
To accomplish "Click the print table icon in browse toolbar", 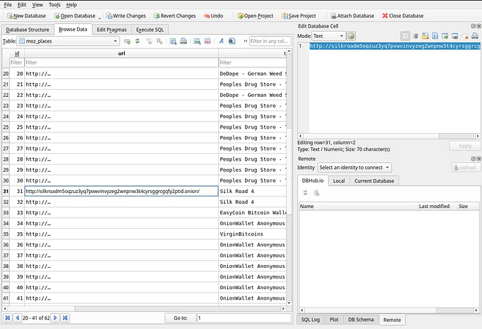I will 184,41.
